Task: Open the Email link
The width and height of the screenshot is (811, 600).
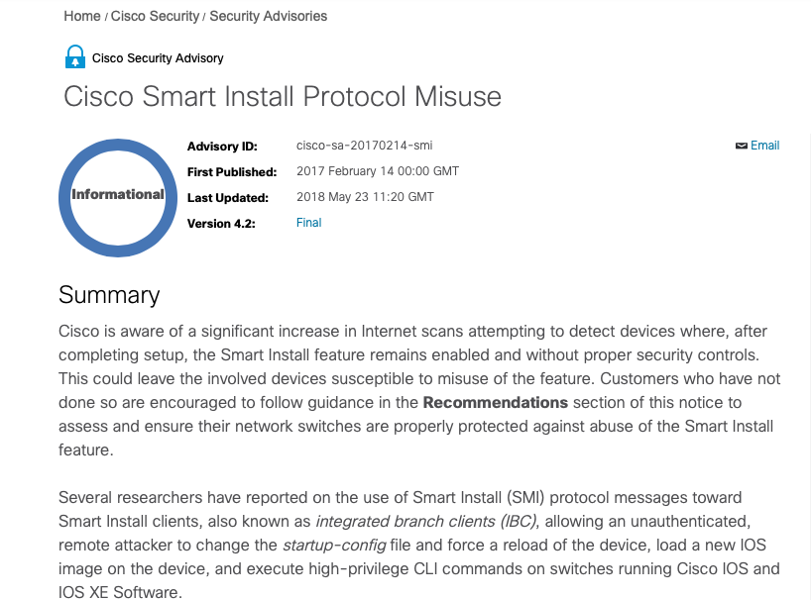Action: coord(764,146)
